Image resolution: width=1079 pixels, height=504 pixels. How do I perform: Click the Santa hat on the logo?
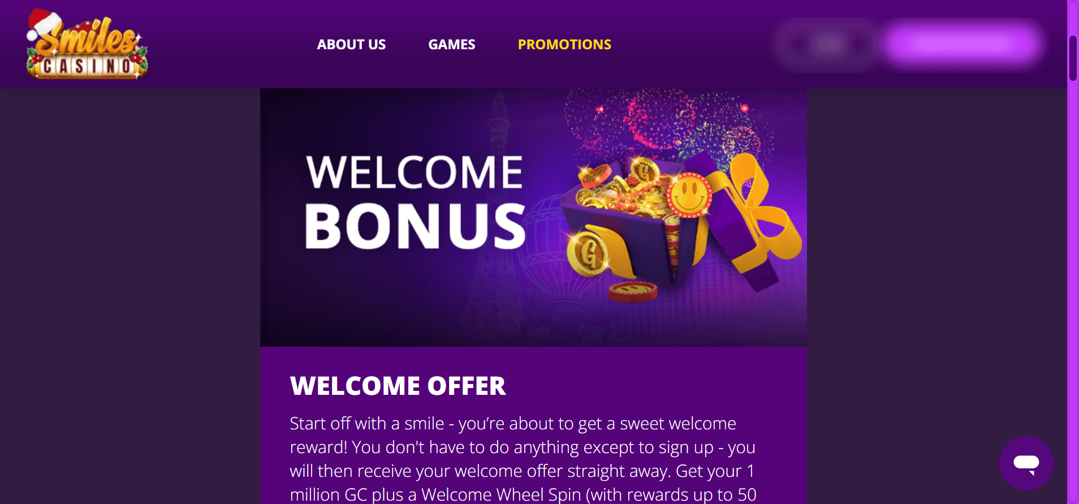(x=42, y=23)
